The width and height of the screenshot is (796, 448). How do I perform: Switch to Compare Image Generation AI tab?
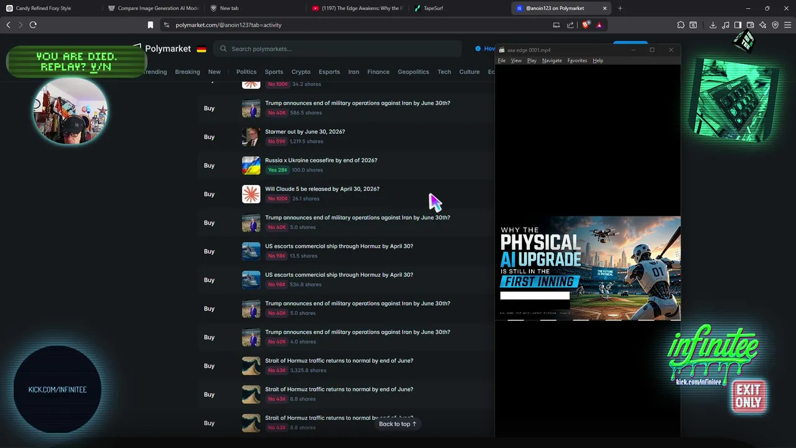tap(153, 8)
